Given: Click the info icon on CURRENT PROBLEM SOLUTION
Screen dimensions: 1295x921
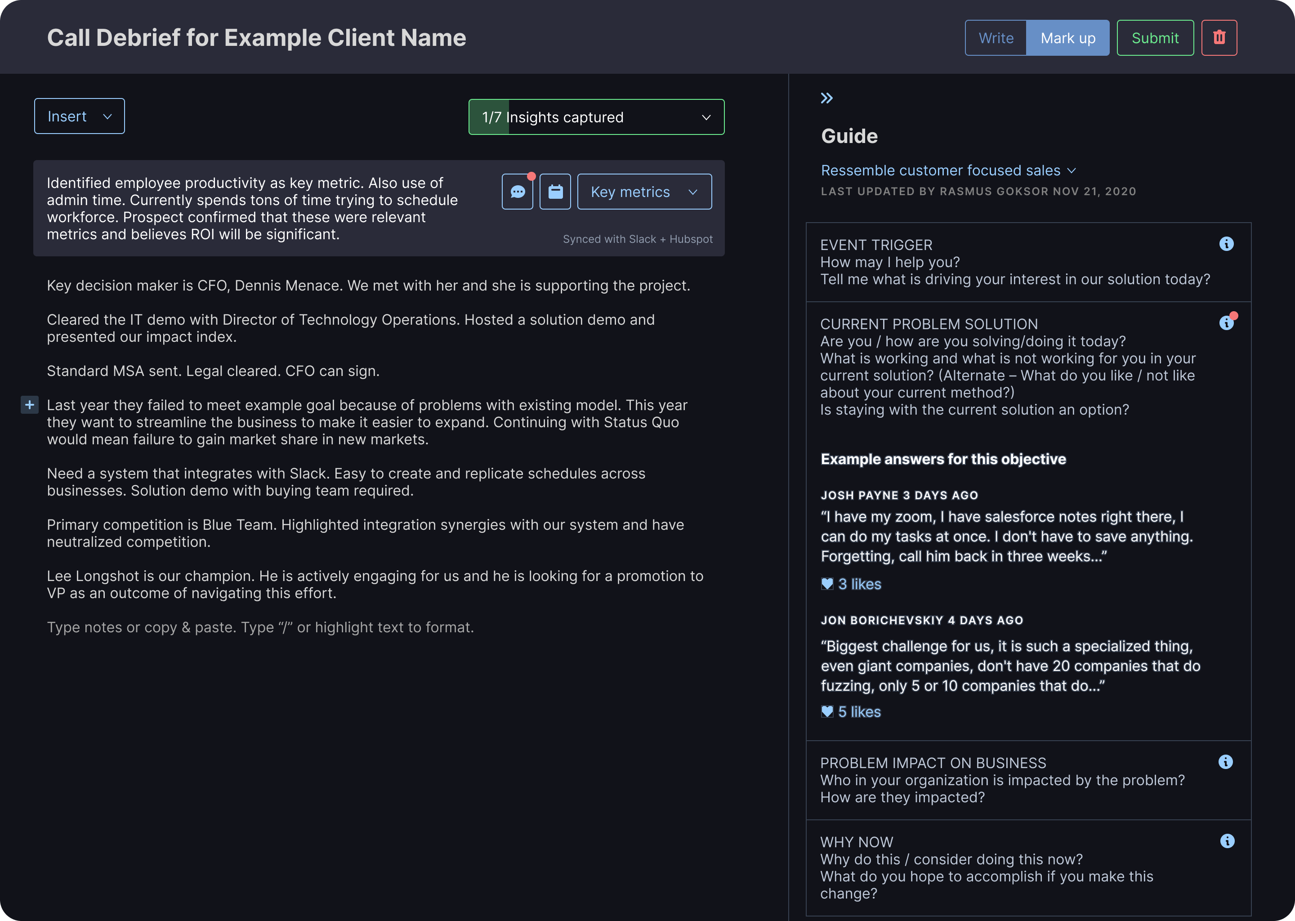Looking at the screenshot, I should coord(1226,322).
